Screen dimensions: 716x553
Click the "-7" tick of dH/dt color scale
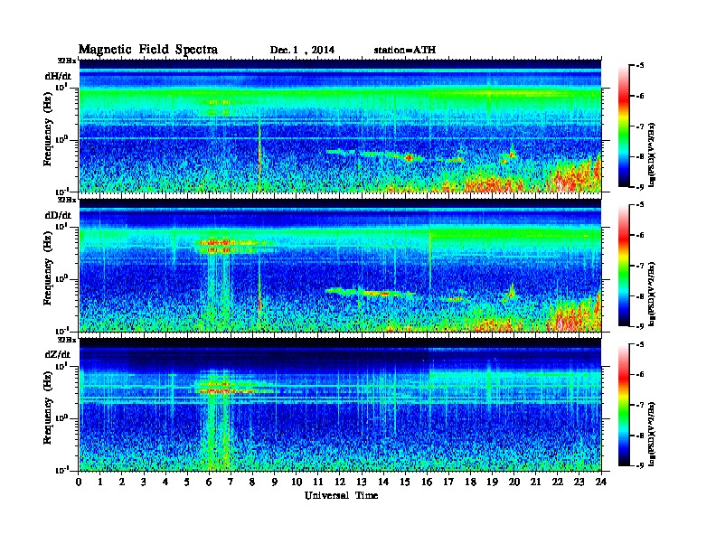[640, 127]
